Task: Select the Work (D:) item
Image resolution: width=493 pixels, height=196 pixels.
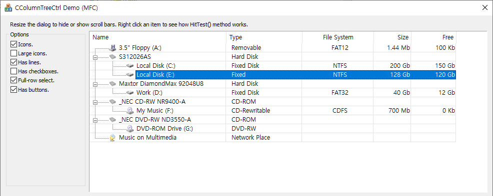Action: coord(149,93)
